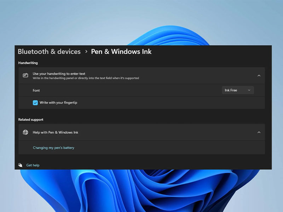Click the Pen & Windows Ink page title
Image resolution: width=283 pixels, height=212 pixels.
pos(121,52)
